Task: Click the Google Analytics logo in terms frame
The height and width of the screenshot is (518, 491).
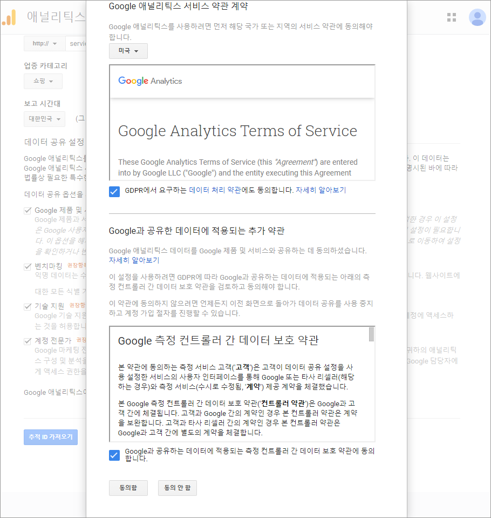Action: click(150, 81)
